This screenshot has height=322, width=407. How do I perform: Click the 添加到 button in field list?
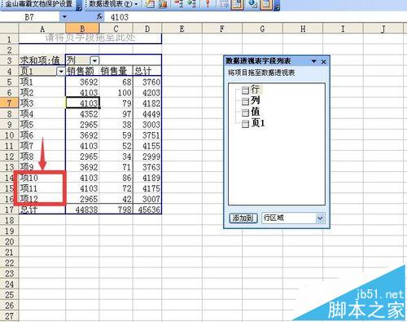(243, 218)
